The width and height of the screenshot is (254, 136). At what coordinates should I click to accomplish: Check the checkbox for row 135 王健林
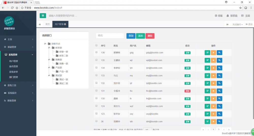point(96,60)
